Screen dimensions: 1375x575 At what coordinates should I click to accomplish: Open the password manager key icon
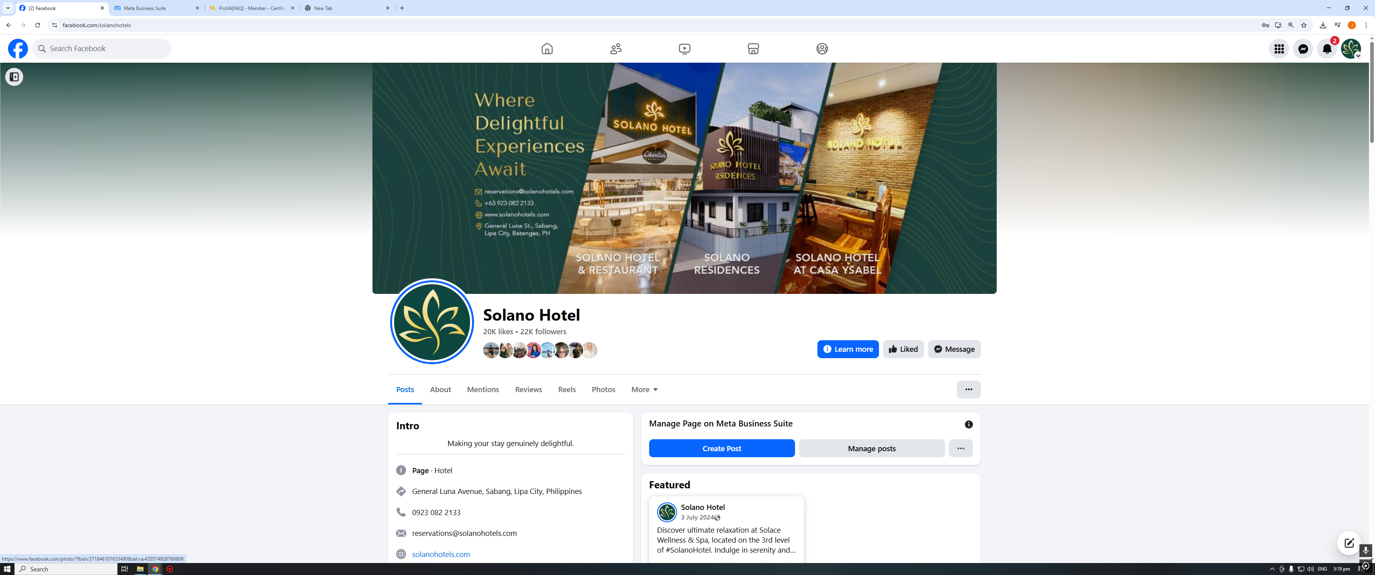click(1265, 25)
